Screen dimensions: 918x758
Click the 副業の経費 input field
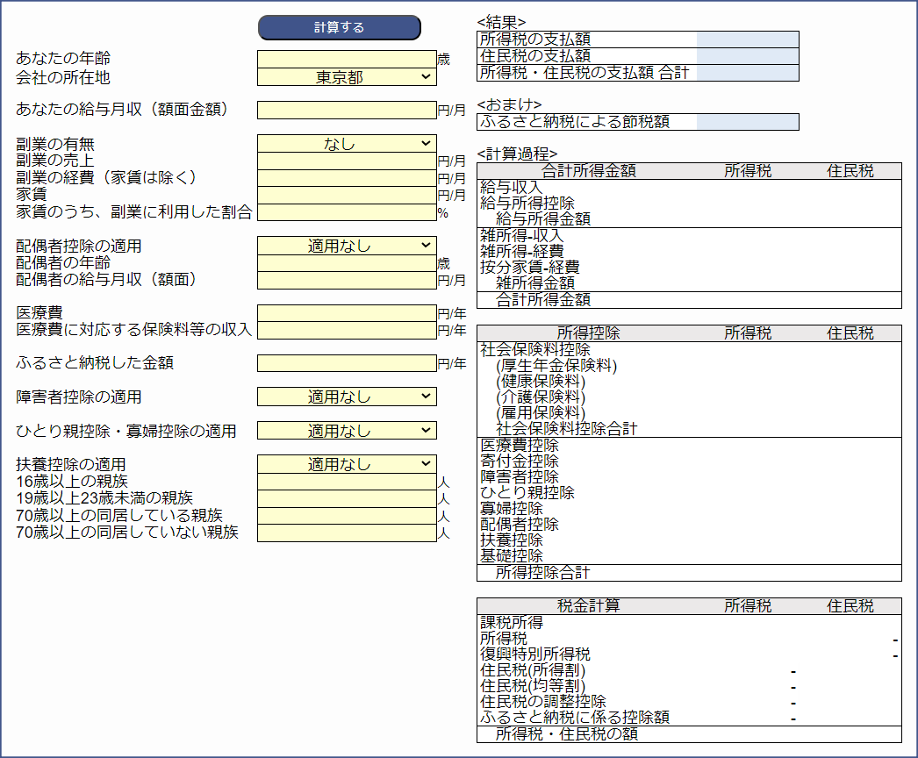click(347, 178)
